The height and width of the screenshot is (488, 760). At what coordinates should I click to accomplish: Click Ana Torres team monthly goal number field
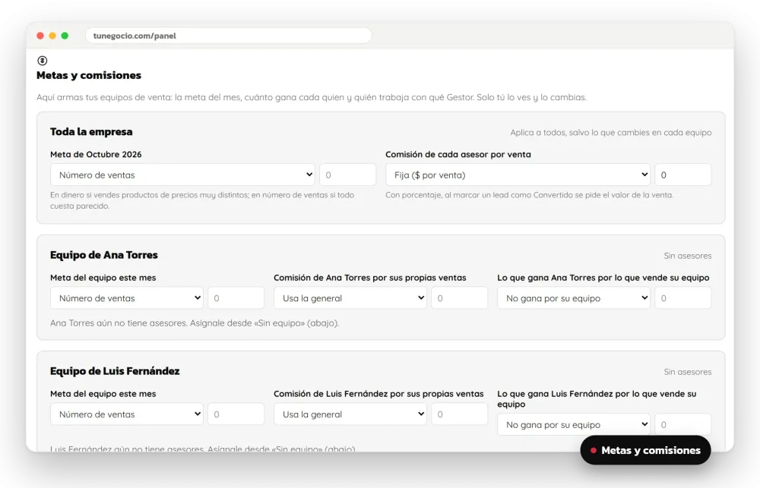click(236, 298)
